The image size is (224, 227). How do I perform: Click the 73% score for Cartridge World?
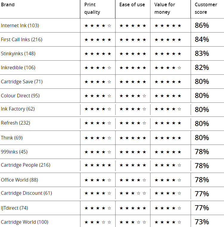pyautogui.click(x=202, y=222)
